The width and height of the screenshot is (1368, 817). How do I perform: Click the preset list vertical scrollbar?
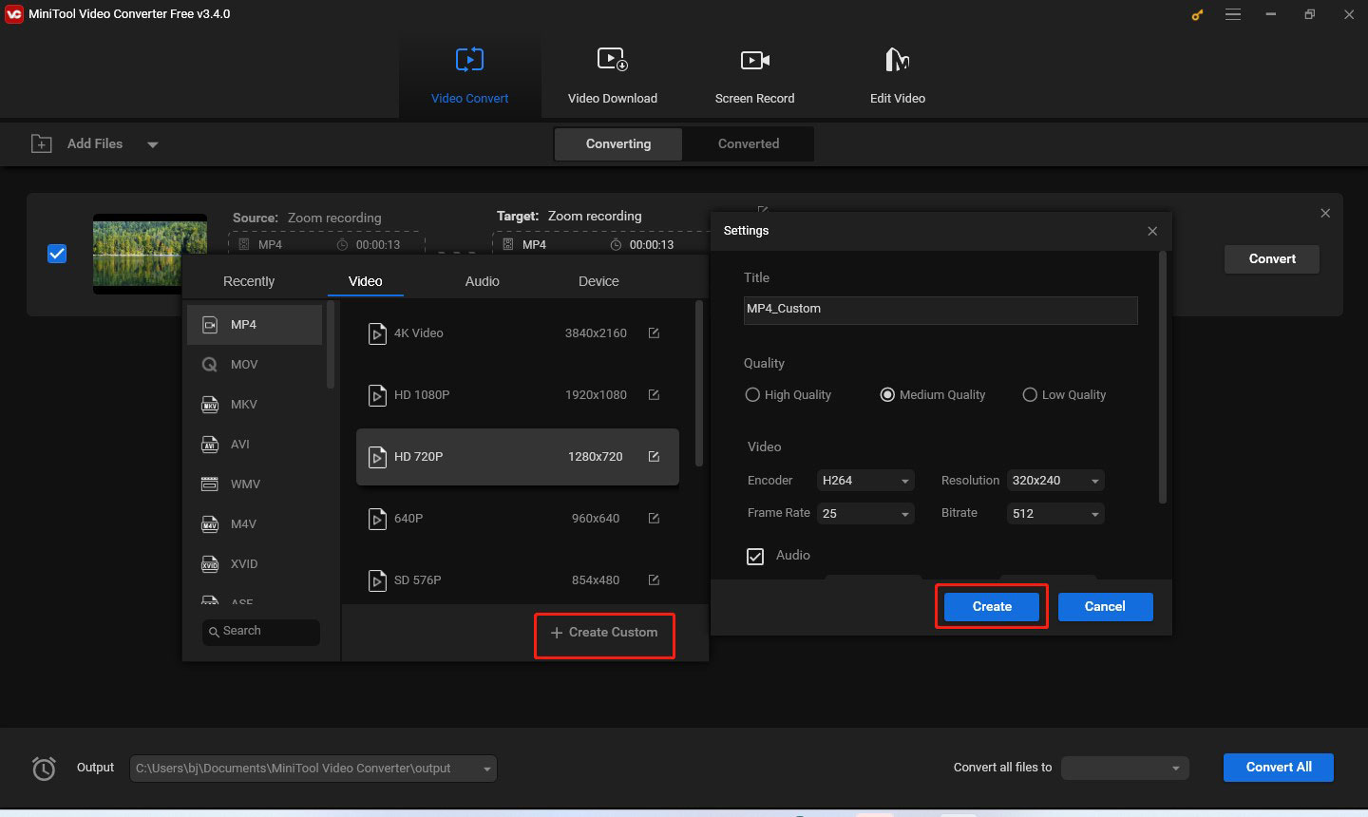point(700,384)
